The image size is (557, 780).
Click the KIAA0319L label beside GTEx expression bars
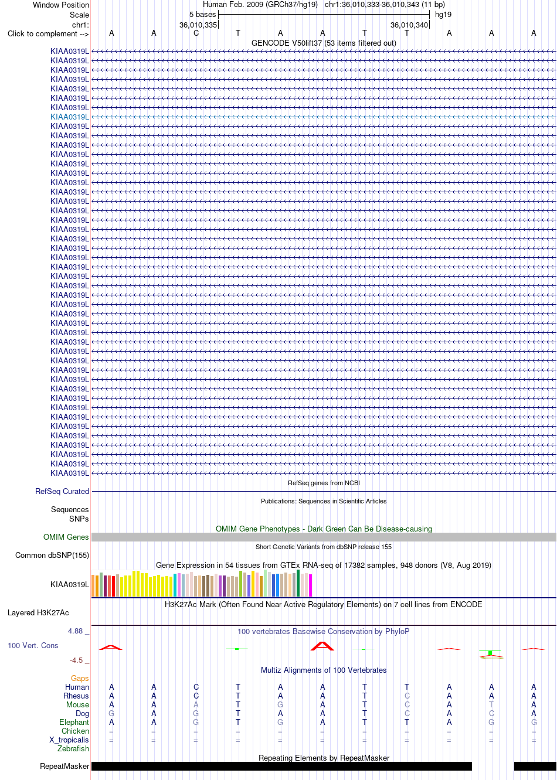70,584
